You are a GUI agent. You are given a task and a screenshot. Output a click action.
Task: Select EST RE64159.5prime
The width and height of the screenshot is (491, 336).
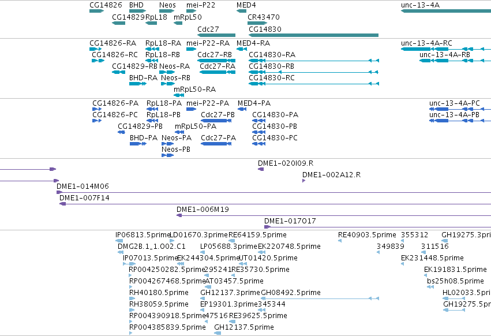coord(232,241)
